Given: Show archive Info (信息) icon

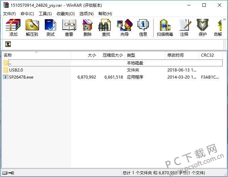Looking at the screenshot, I should (x=143, y=28).
